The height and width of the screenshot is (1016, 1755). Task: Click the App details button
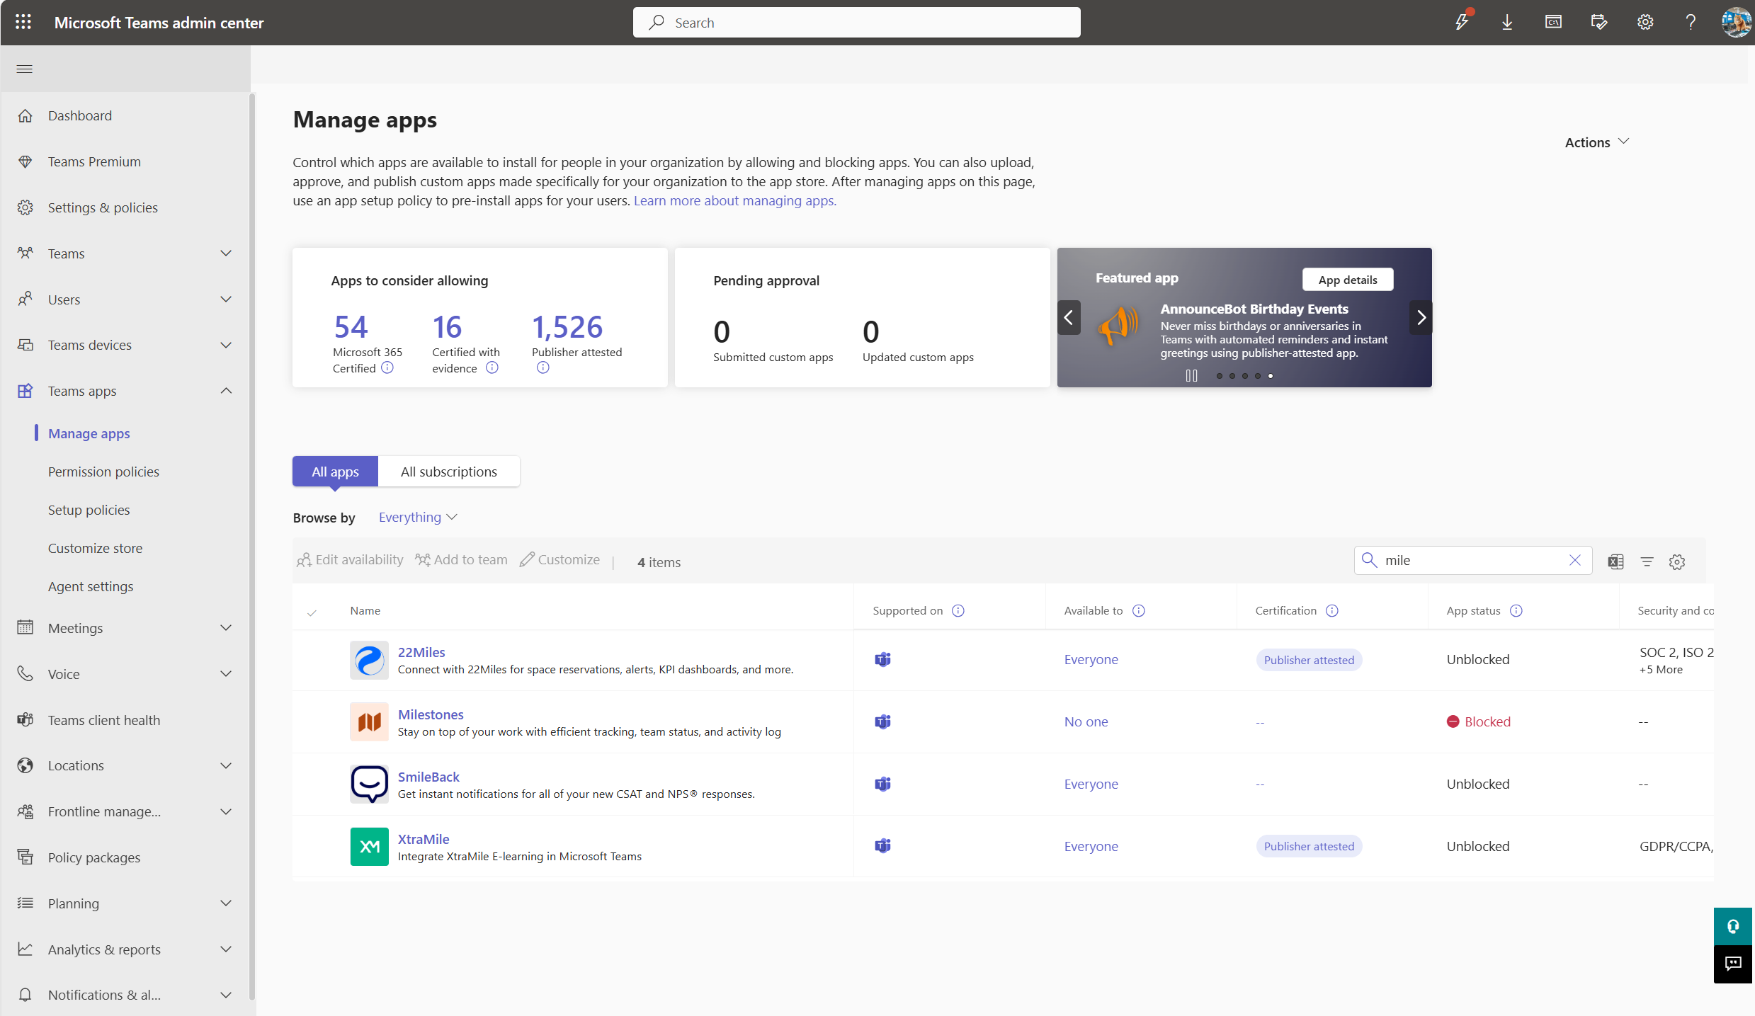[1347, 280]
